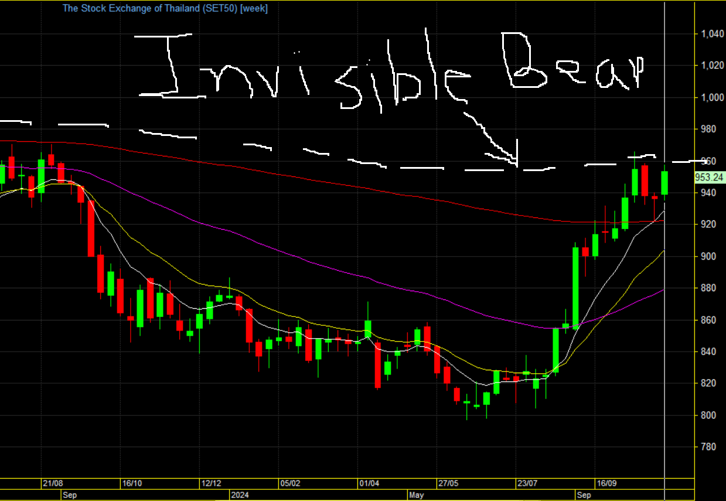The image size is (726, 501).
Task: Click the Sep label beneath the 16/09 date
Action: pos(584,495)
